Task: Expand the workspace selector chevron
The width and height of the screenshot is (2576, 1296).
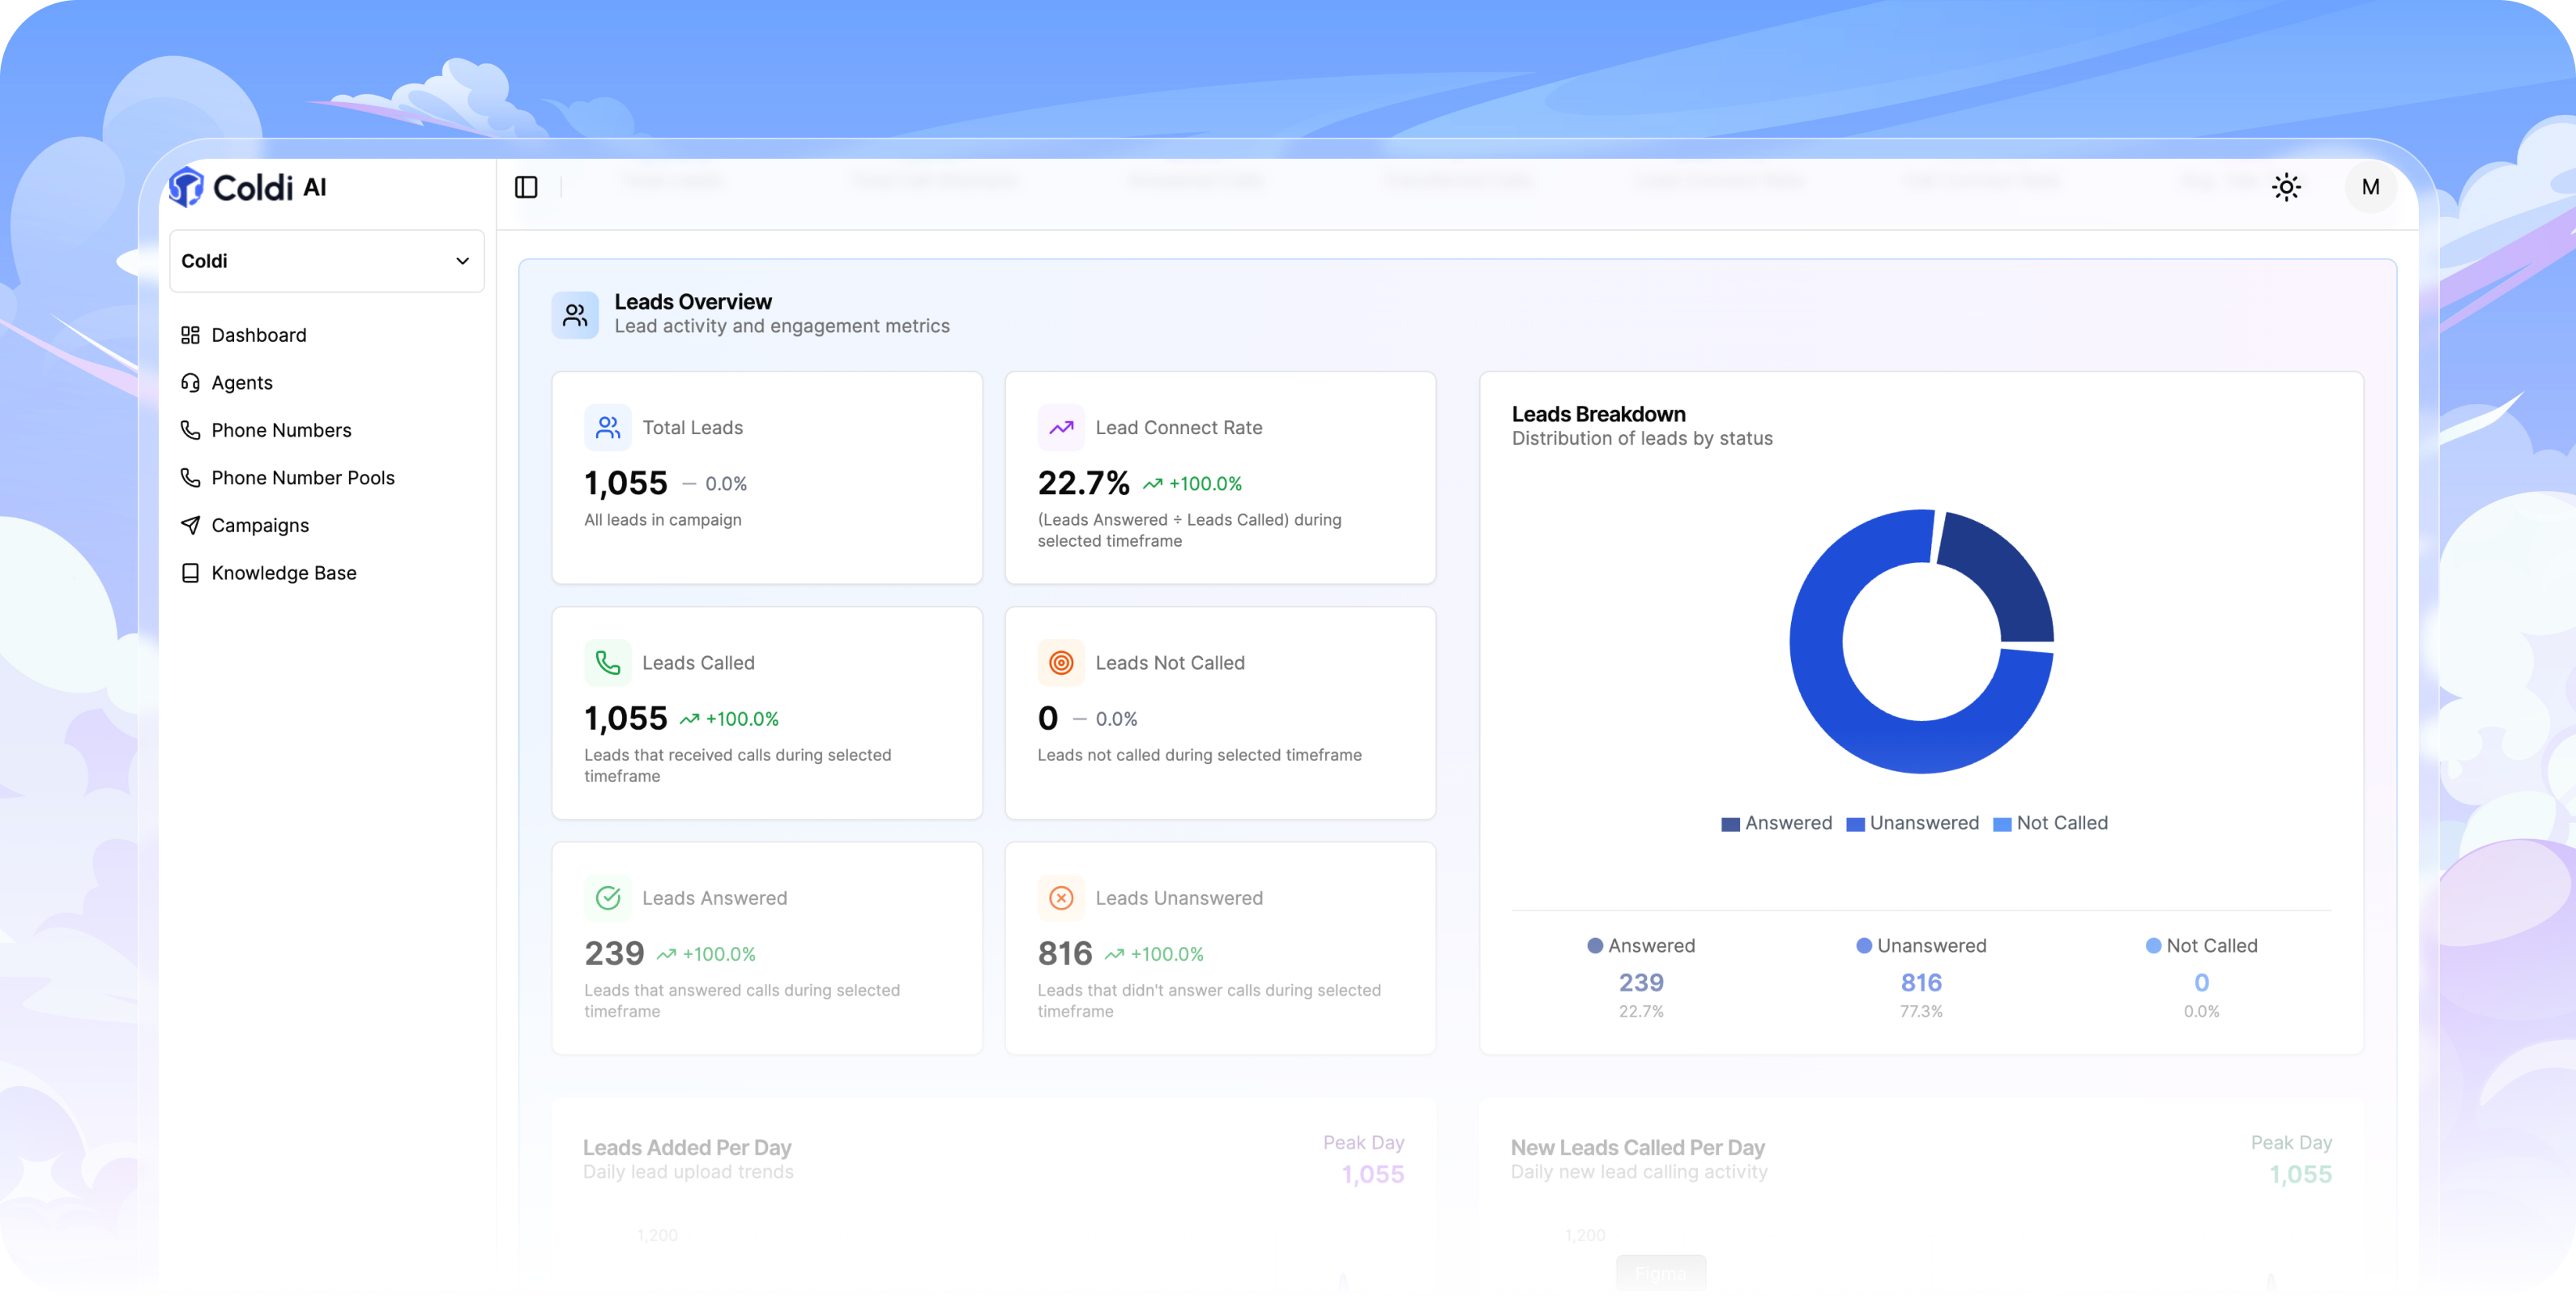Action: [461, 261]
